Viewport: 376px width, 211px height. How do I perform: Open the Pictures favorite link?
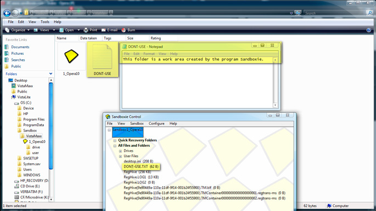pos(17,53)
